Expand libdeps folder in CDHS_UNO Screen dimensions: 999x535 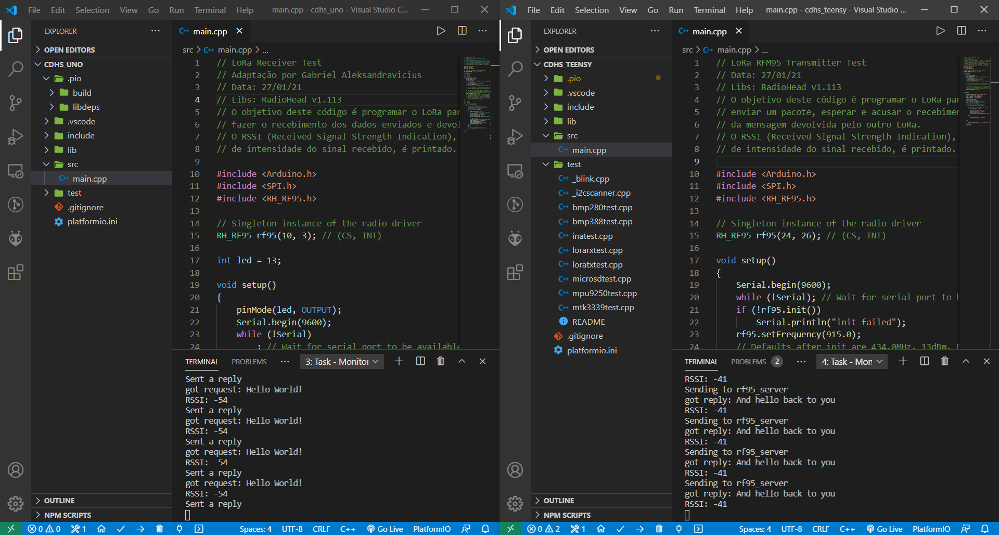[x=101, y=107]
